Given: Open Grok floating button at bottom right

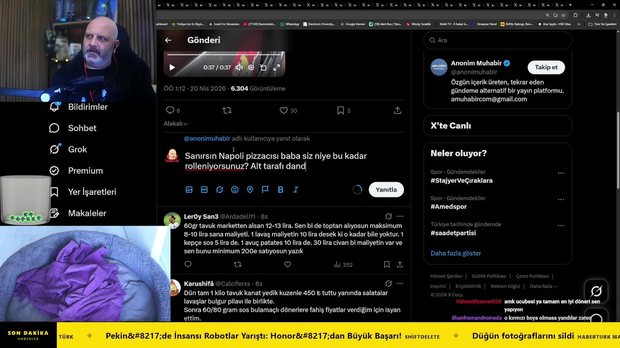Looking at the screenshot, I should (x=596, y=291).
